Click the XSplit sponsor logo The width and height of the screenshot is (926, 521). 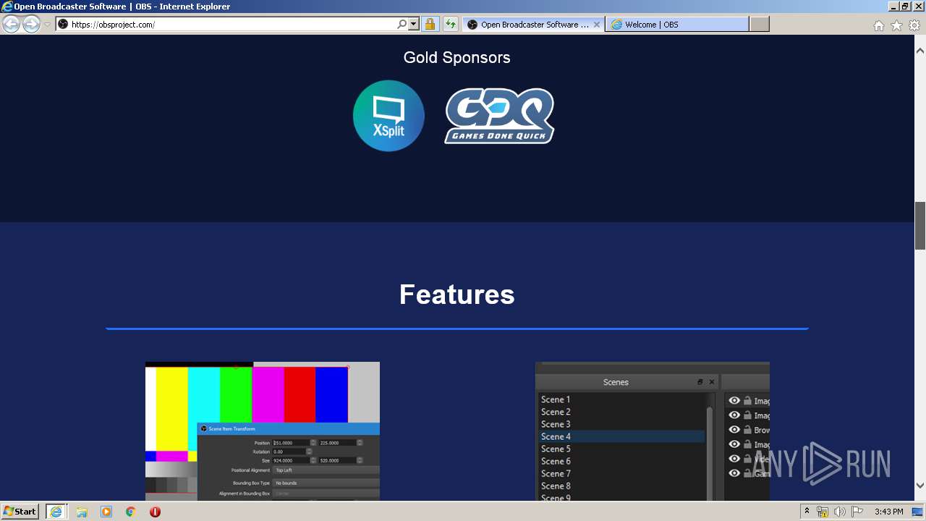coord(388,116)
